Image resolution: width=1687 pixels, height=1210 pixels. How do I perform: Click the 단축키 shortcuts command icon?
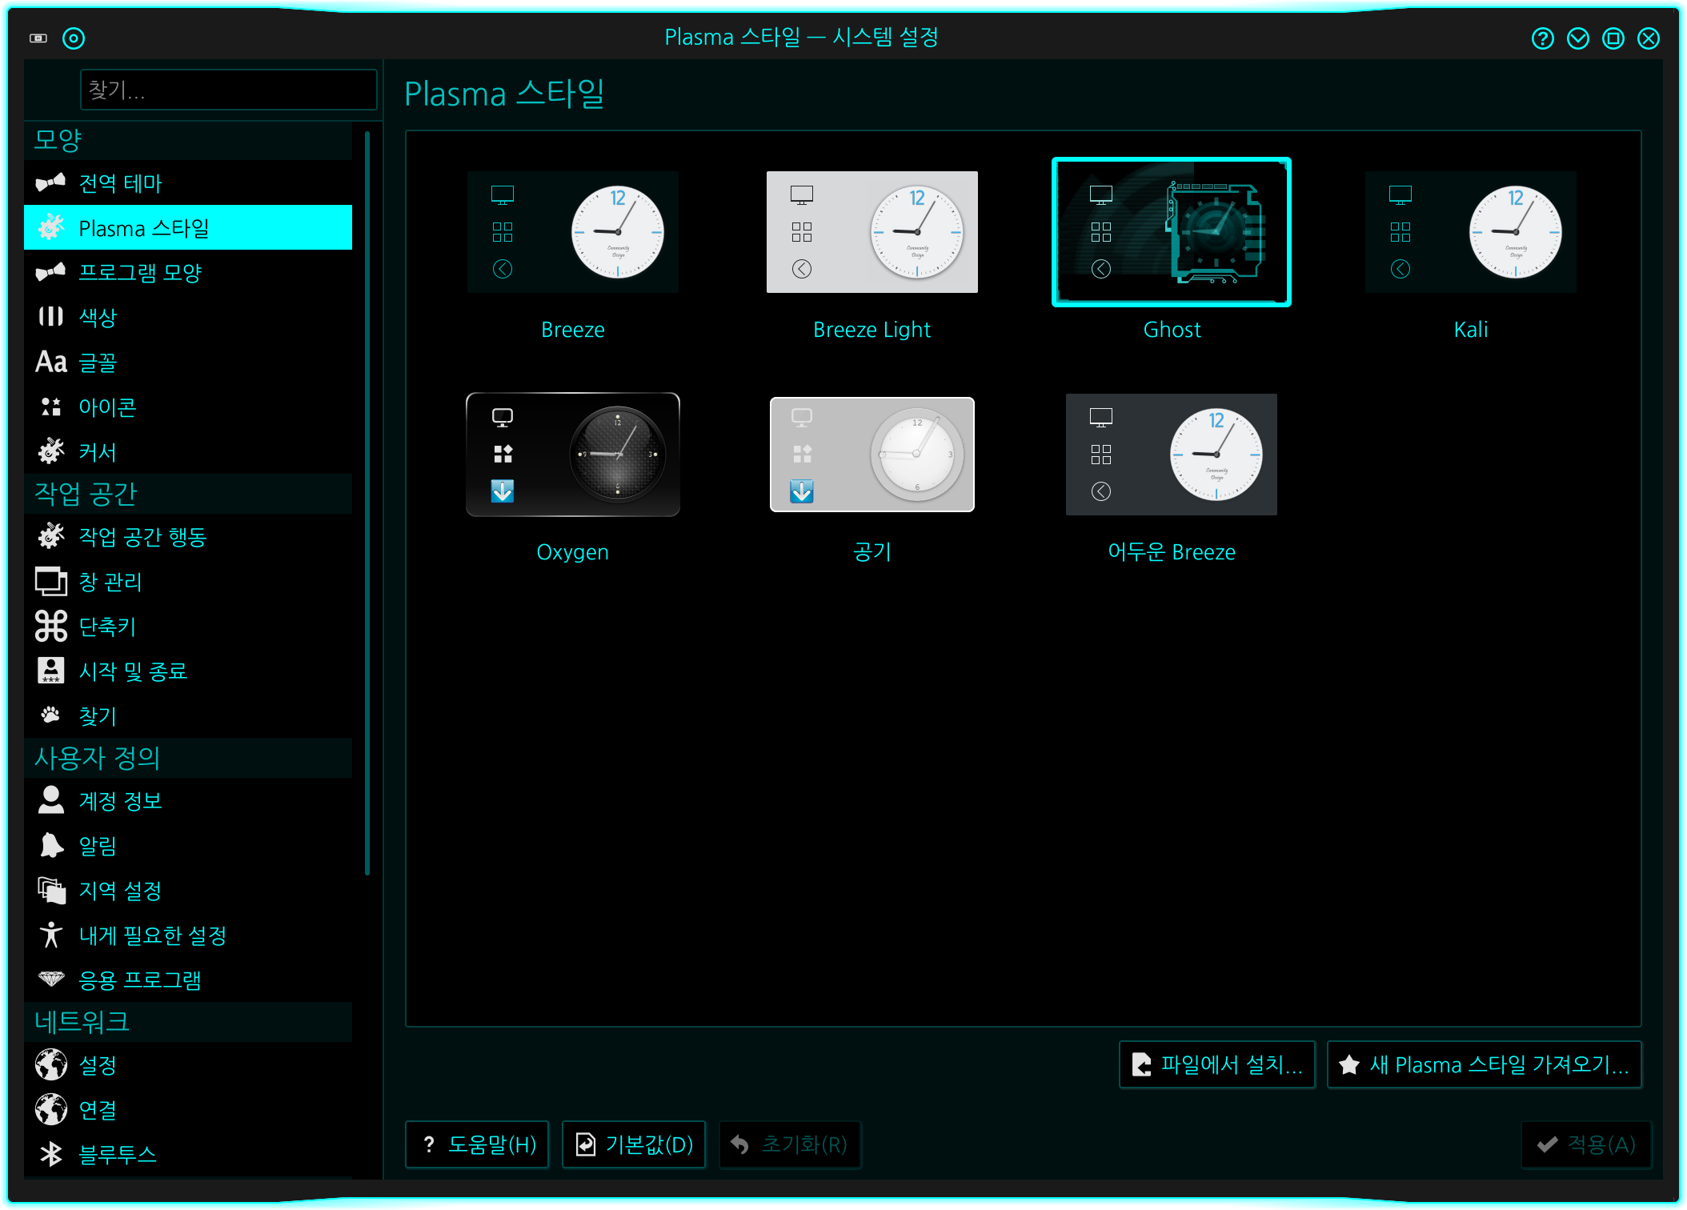[51, 627]
